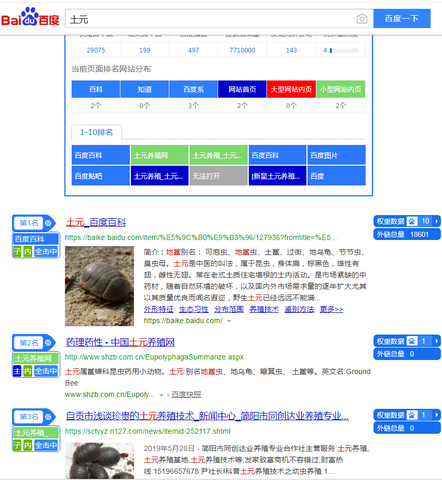Click the 497 Baidu index value
Image resolution: width=442 pixels, height=480 pixels.
click(193, 50)
